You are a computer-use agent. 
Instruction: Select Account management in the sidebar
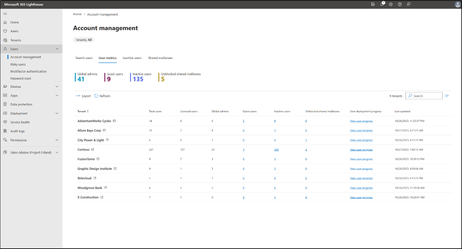click(x=25, y=57)
